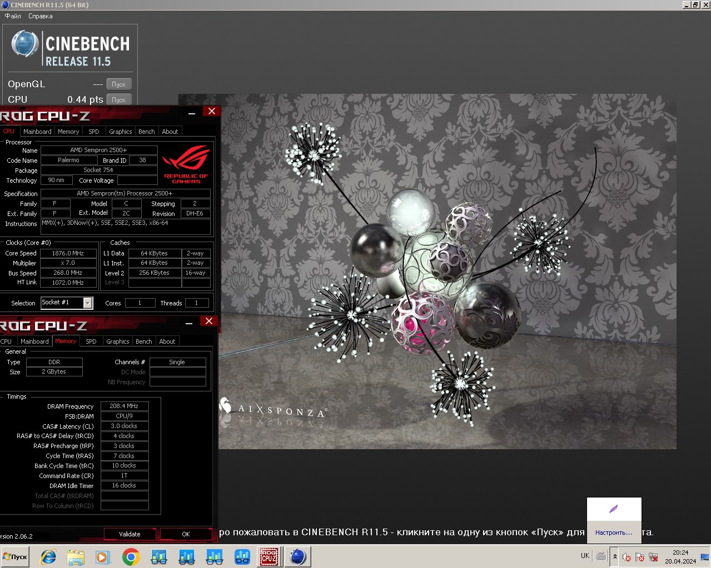This screenshot has width=711, height=568.
Task: Select Bench tab in CPU-Z Memory window
Action: point(144,341)
